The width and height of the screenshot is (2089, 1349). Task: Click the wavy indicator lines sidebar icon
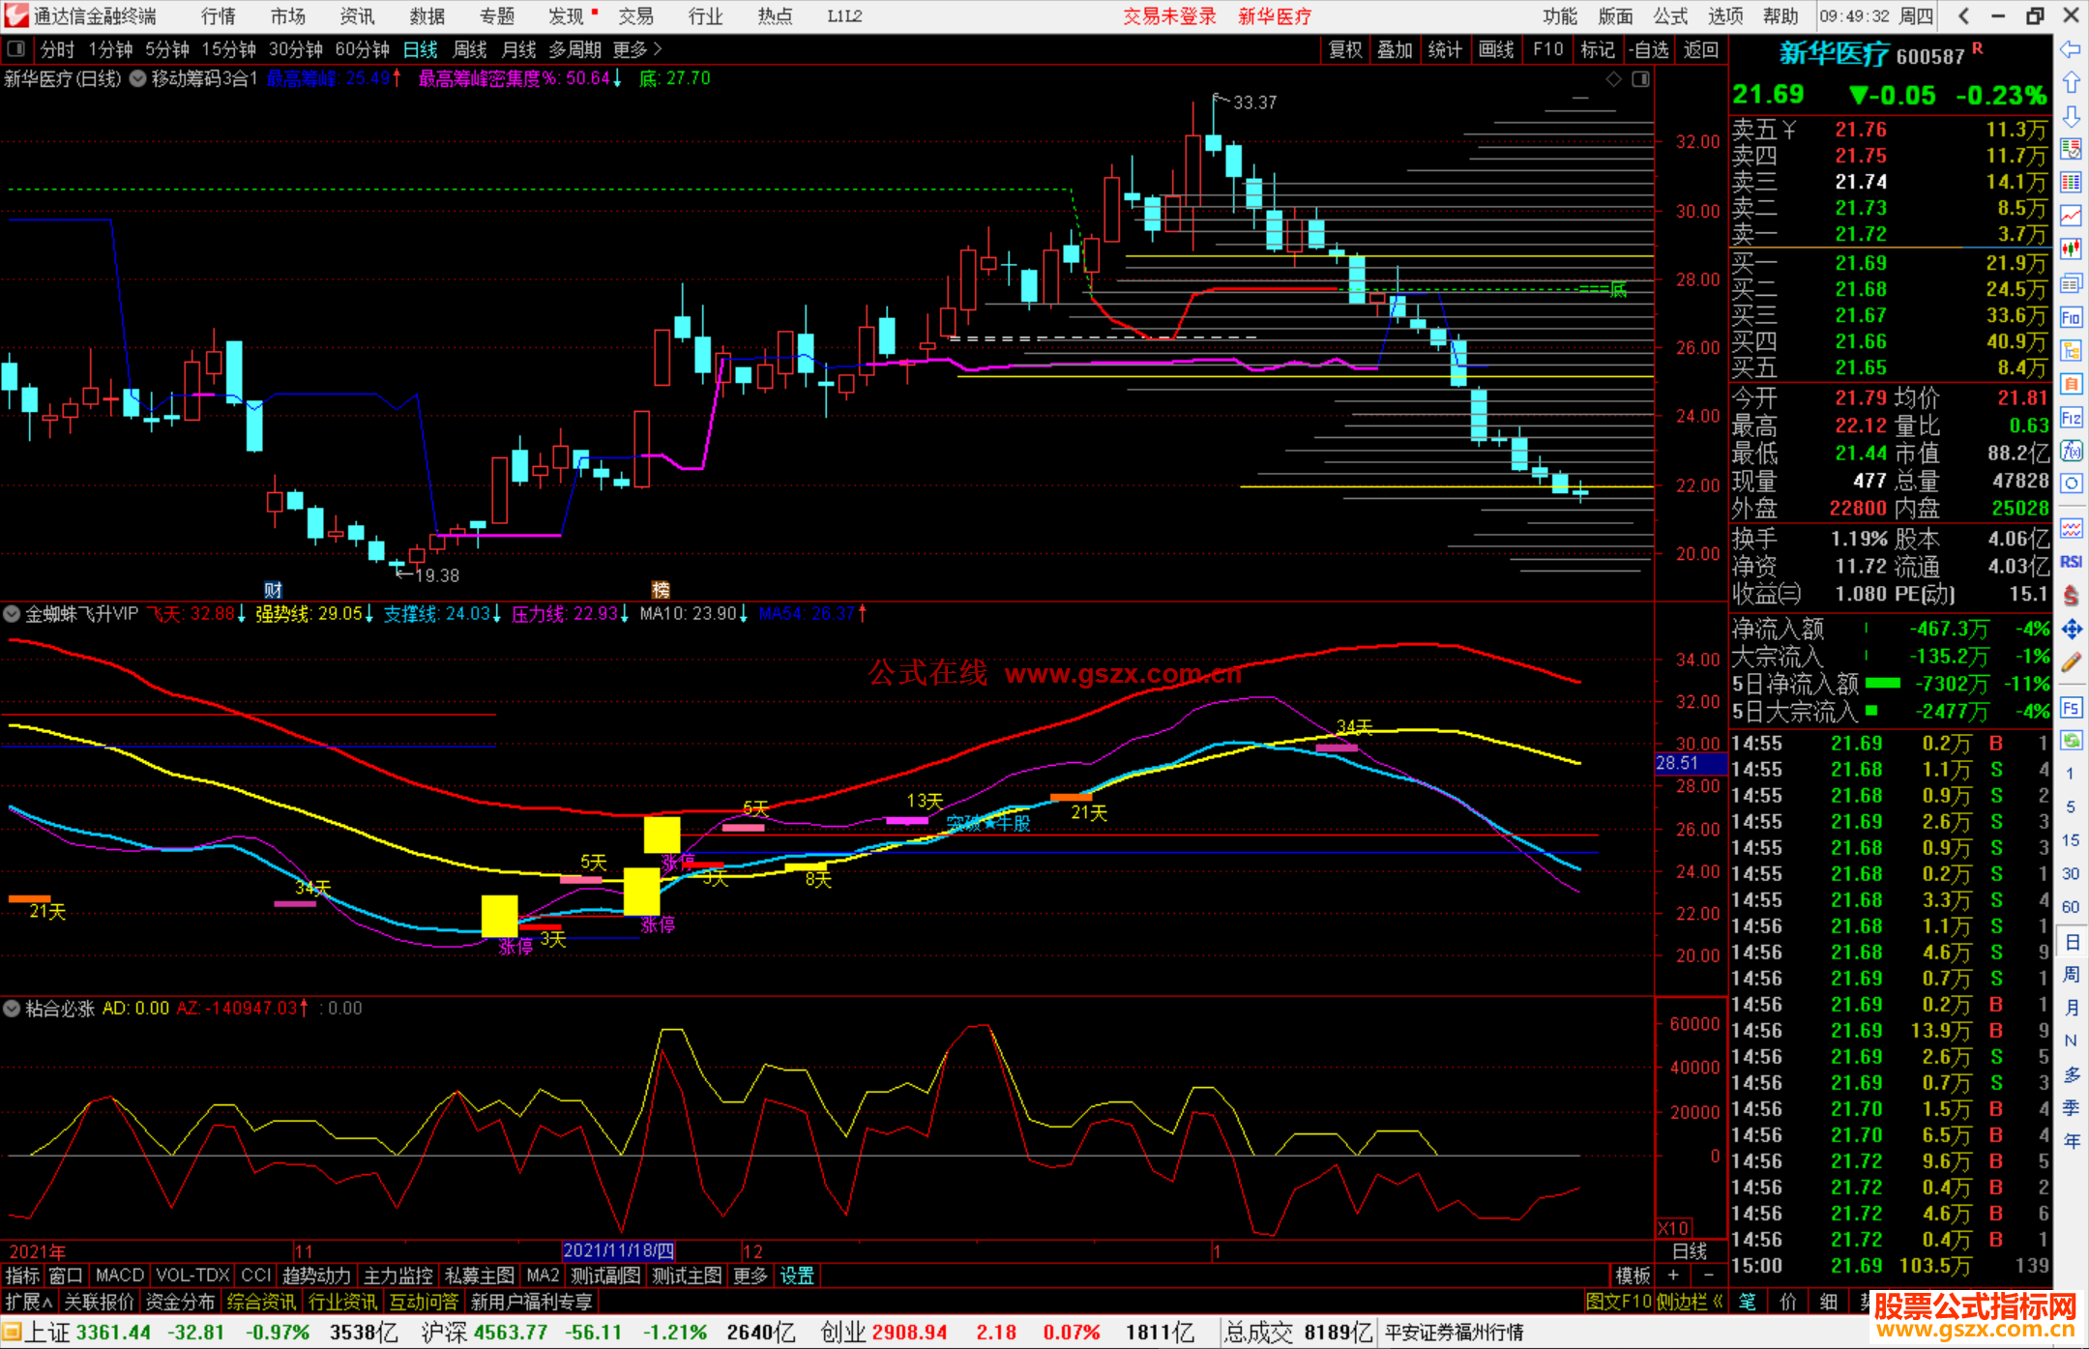2071,528
